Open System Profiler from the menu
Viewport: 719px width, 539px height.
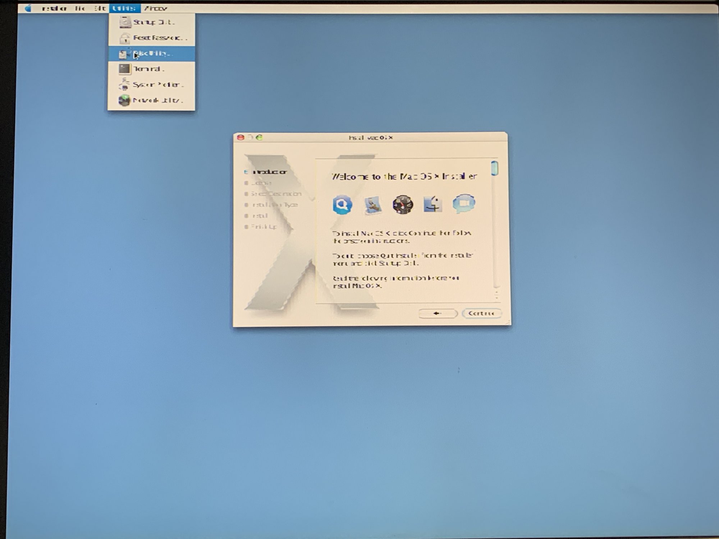tap(152, 85)
